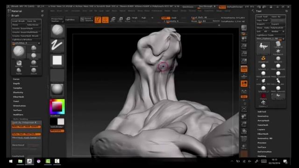
Task: Open the material sphere selector on left shelf
Action: (57, 90)
